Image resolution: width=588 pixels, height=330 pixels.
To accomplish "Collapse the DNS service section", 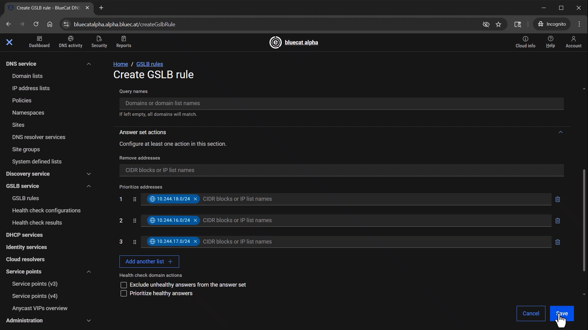I will click(x=89, y=64).
